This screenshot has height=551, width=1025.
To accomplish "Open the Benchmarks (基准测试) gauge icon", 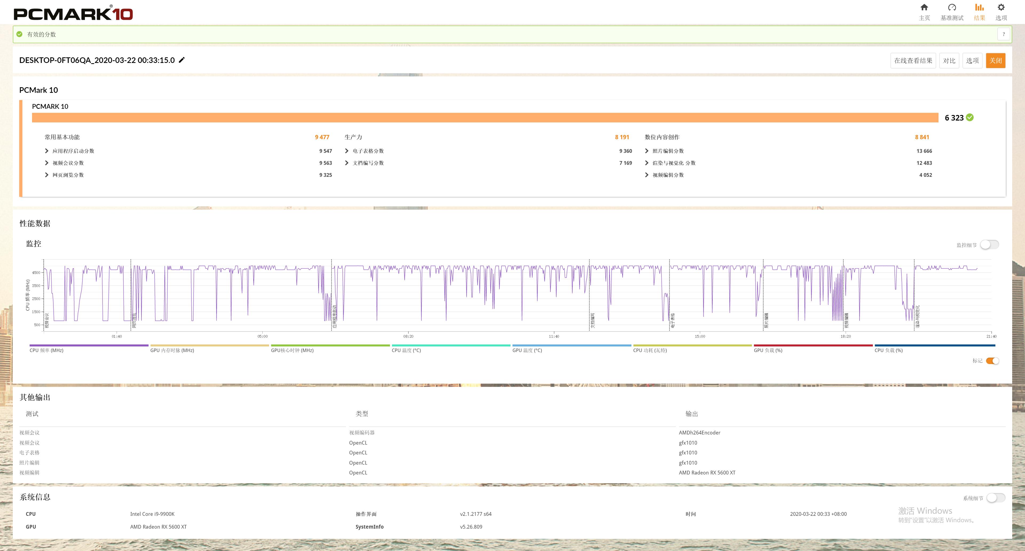I will click(x=952, y=7).
